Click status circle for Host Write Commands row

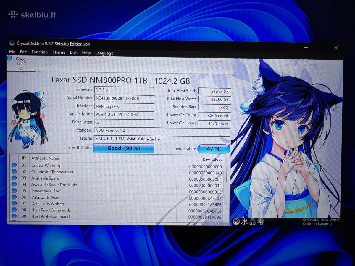pos(14,216)
